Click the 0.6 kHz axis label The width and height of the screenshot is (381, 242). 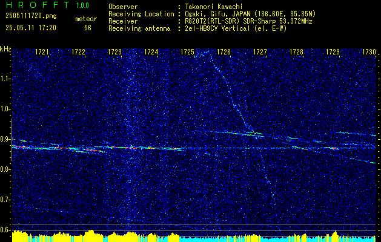[x=5, y=230]
